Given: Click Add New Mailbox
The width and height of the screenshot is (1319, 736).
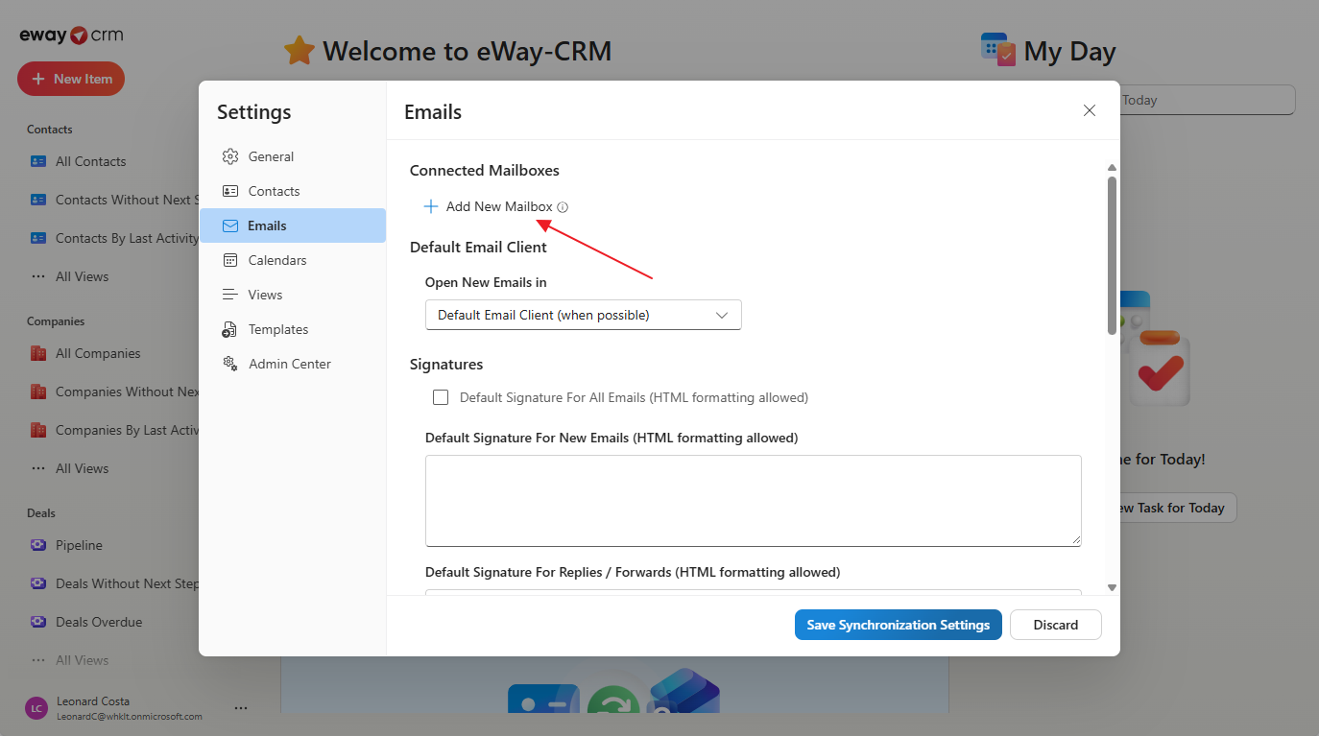Looking at the screenshot, I should click(x=499, y=206).
